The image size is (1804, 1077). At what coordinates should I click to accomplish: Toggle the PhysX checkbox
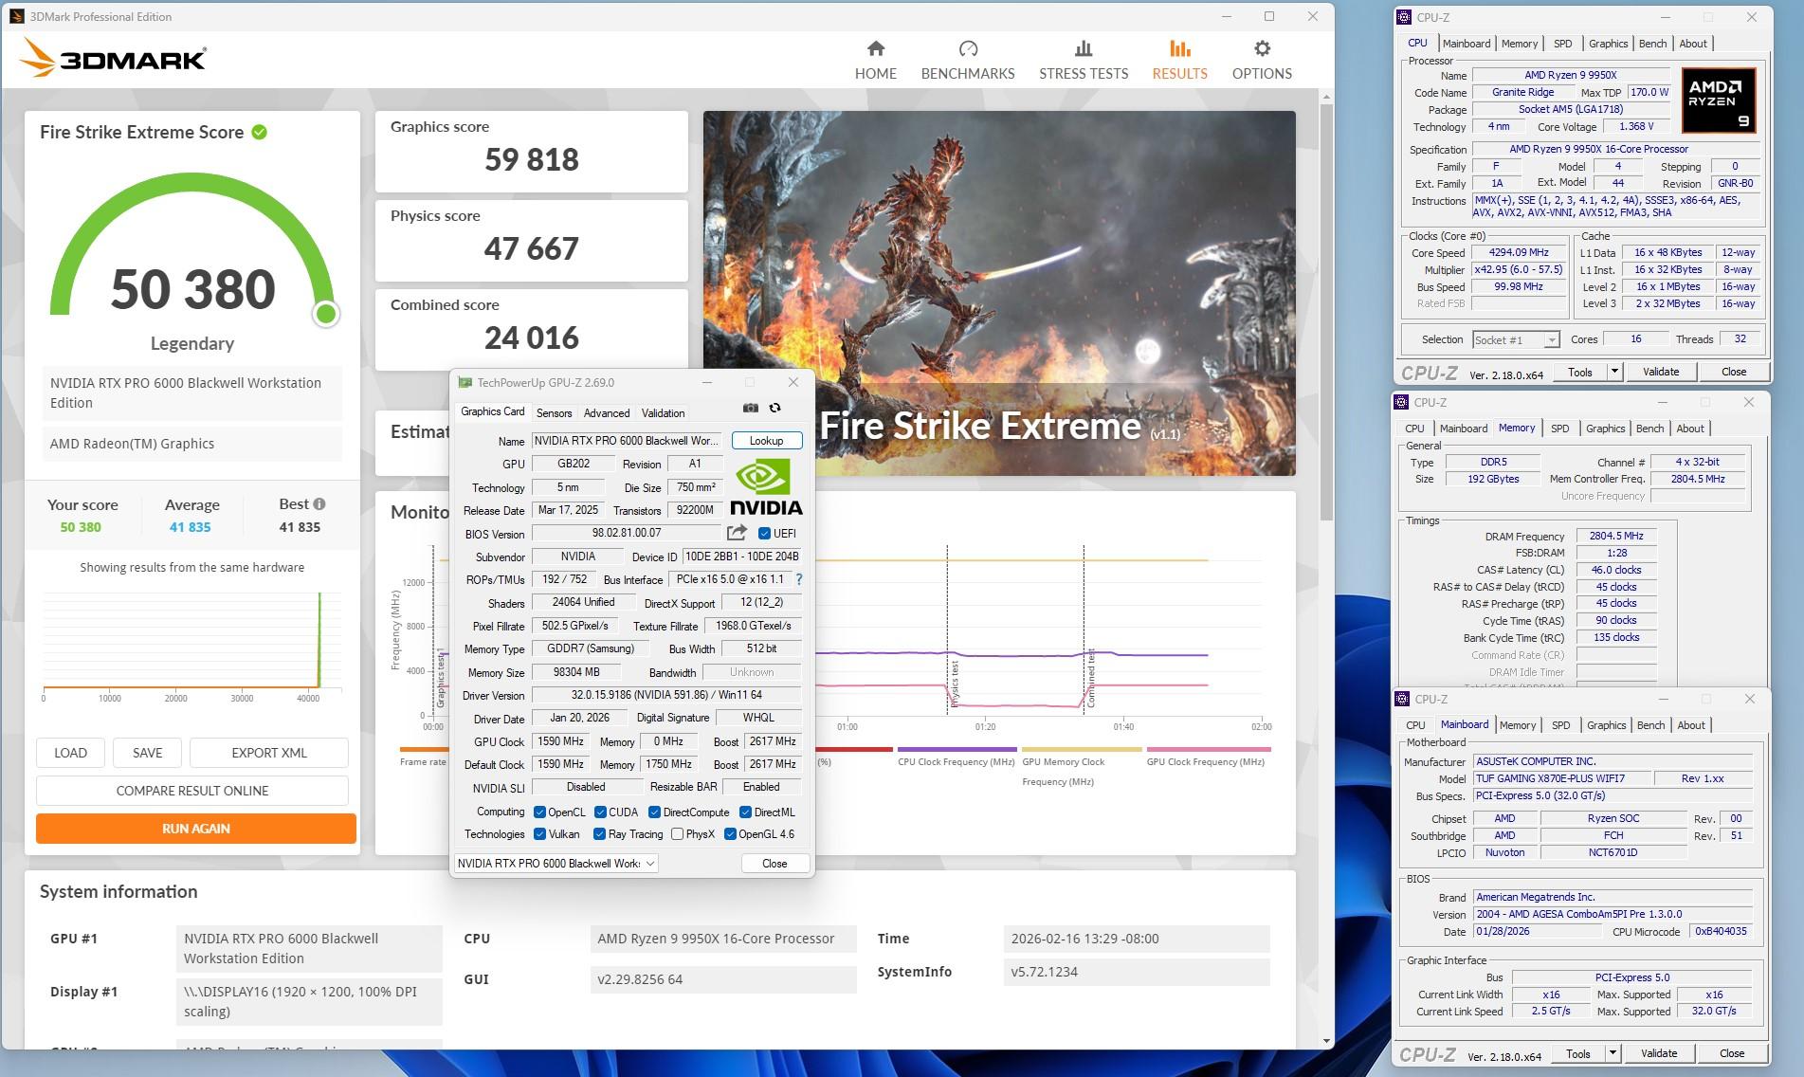[677, 834]
